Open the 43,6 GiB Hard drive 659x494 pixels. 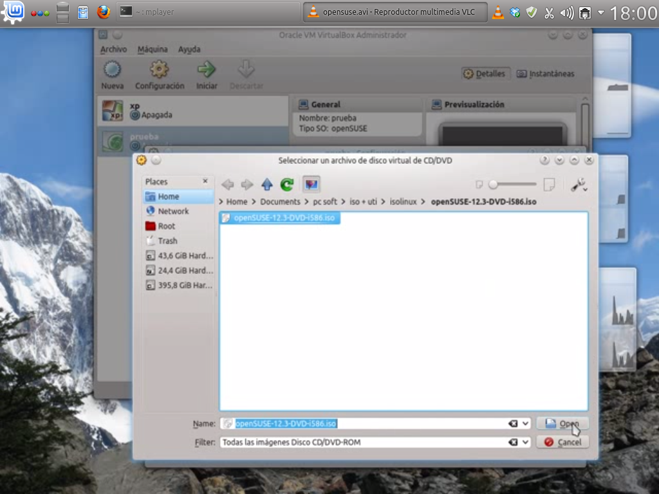coord(178,255)
